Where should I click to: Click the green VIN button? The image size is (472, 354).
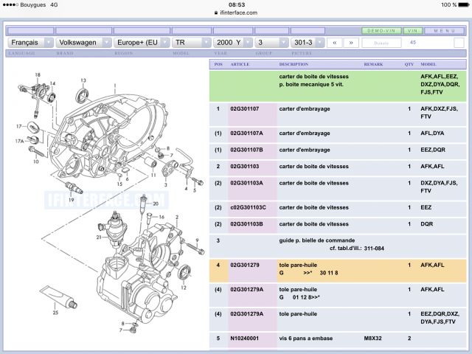(413, 31)
